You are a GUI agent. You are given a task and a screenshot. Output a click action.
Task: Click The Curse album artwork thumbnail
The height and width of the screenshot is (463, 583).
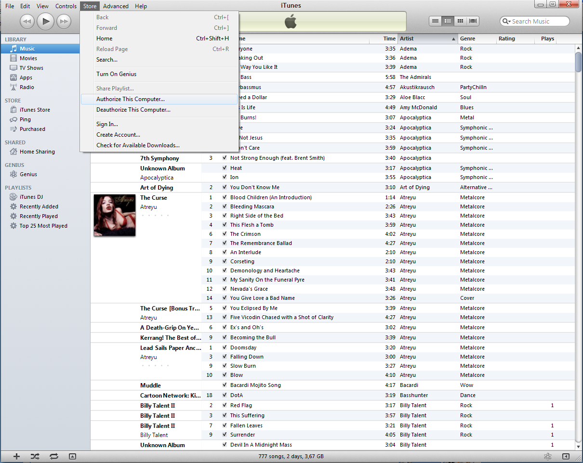coord(115,215)
